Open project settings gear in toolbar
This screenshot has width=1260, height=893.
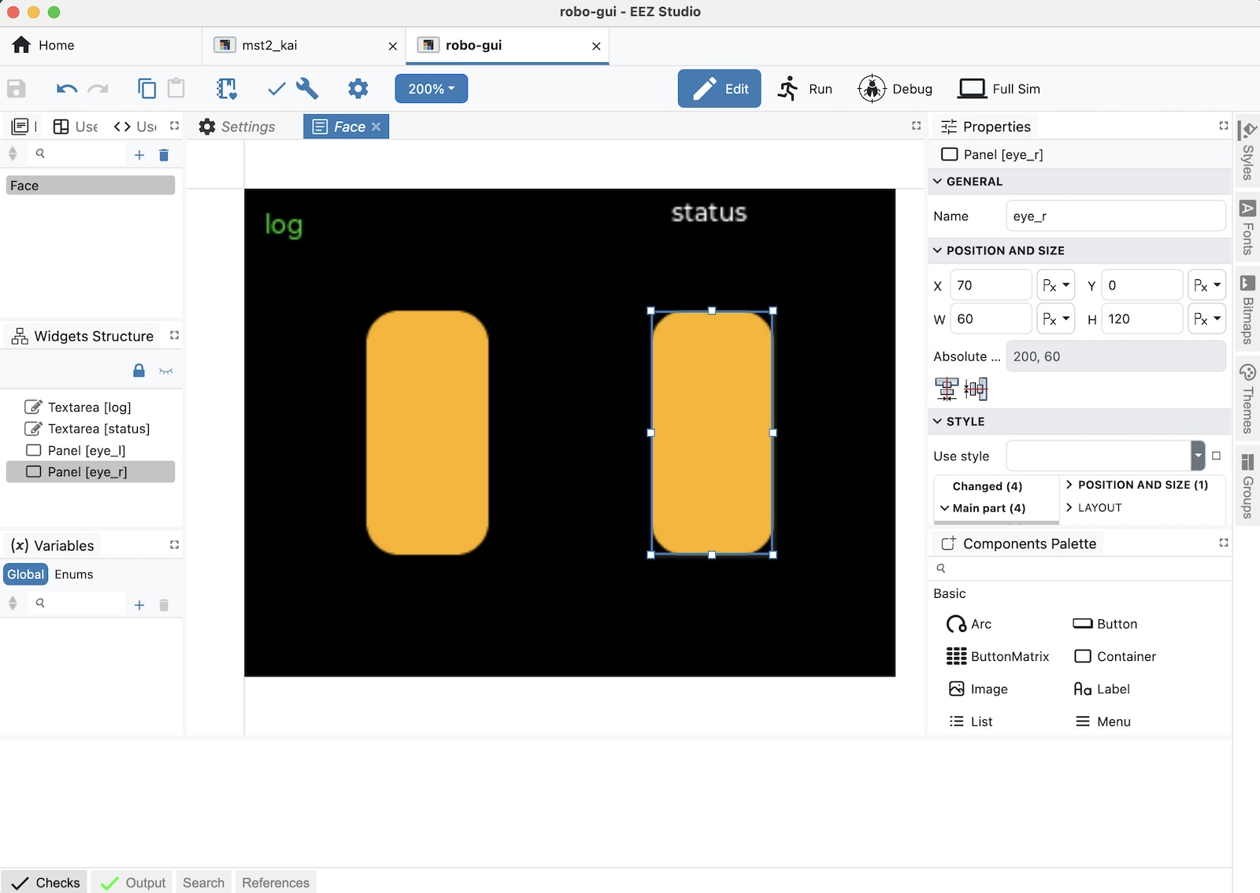pos(358,89)
